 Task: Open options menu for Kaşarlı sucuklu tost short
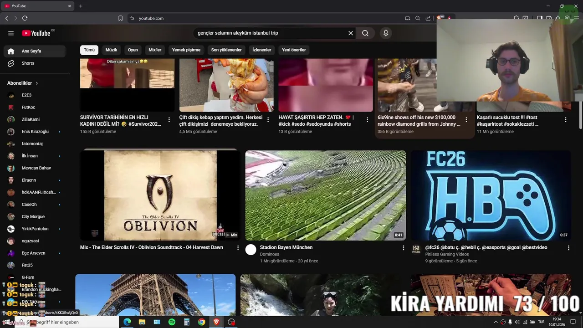tap(566, 120)
